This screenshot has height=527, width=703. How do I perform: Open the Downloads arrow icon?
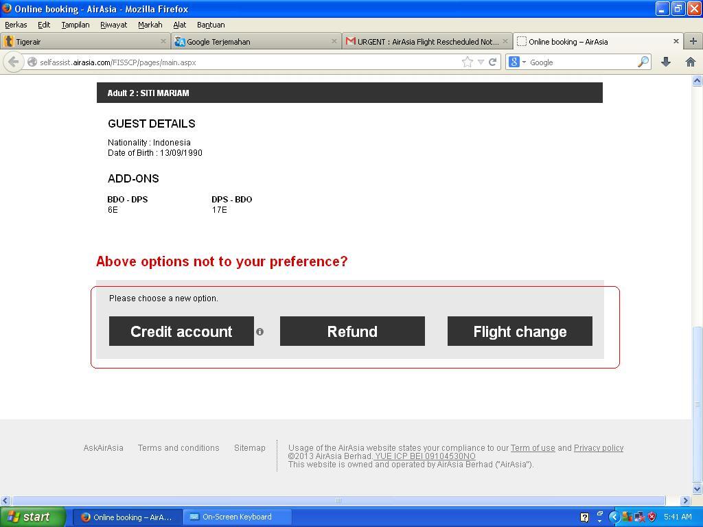(666, 62)
